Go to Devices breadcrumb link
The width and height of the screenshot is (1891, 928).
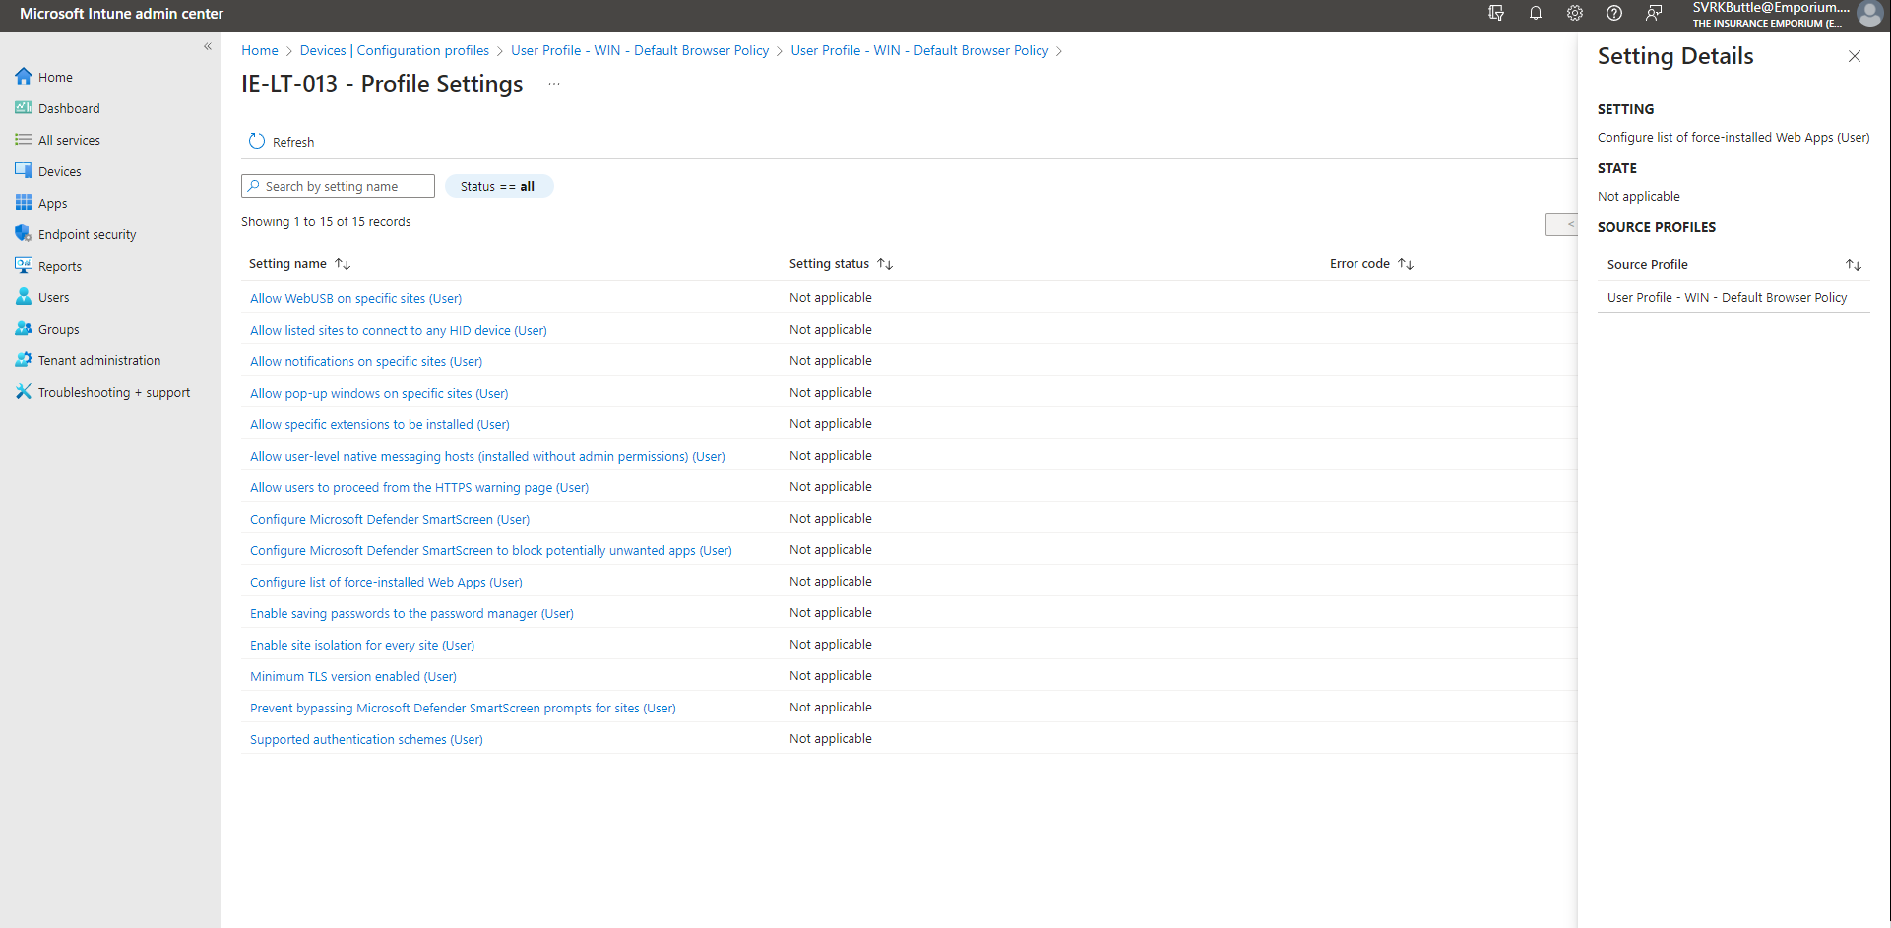point(323,50)
